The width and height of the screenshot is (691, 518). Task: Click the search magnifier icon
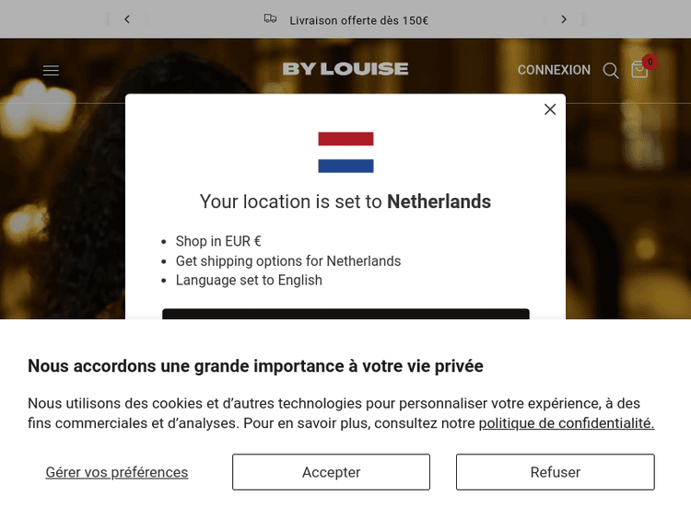(611, 71)
